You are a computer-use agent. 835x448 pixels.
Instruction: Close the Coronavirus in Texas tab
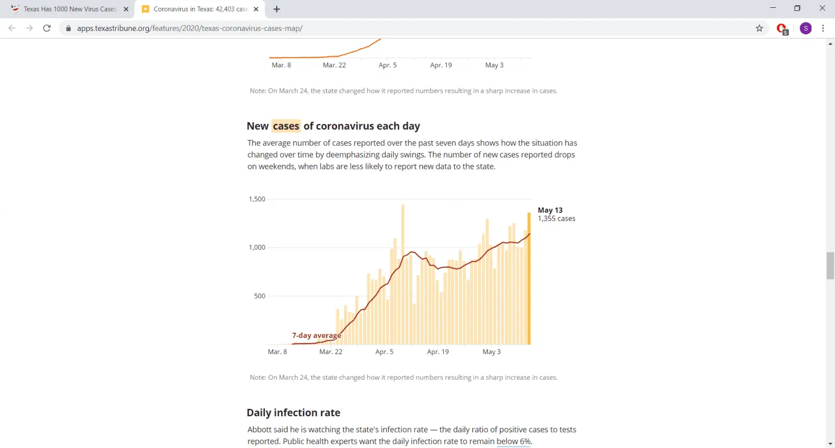click(x=256, y=9)
